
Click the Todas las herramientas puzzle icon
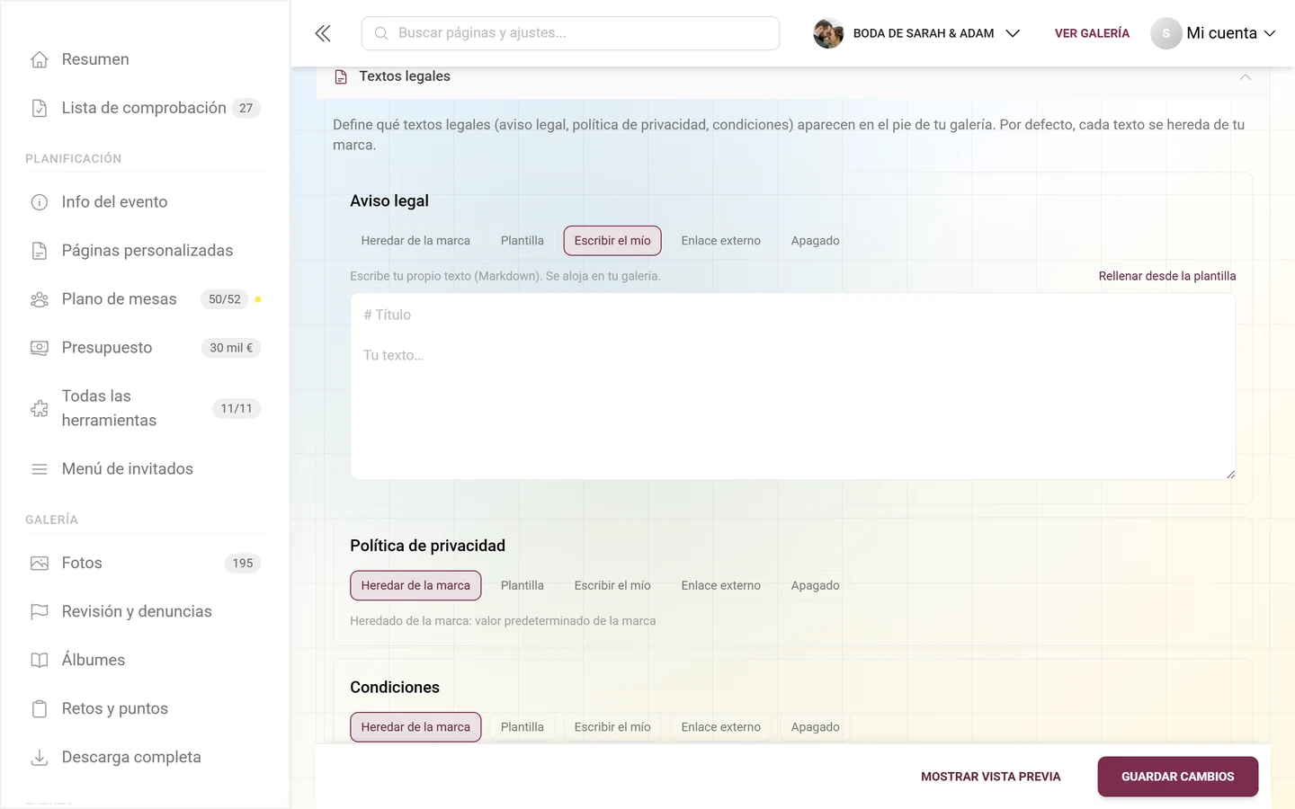[40, 408]
